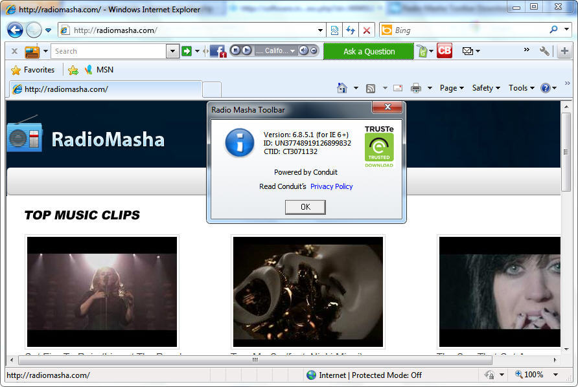Screen dimensions: 578x387
Task: Toggle Compatibility View icon in address bar
Action: pos(334,30)
